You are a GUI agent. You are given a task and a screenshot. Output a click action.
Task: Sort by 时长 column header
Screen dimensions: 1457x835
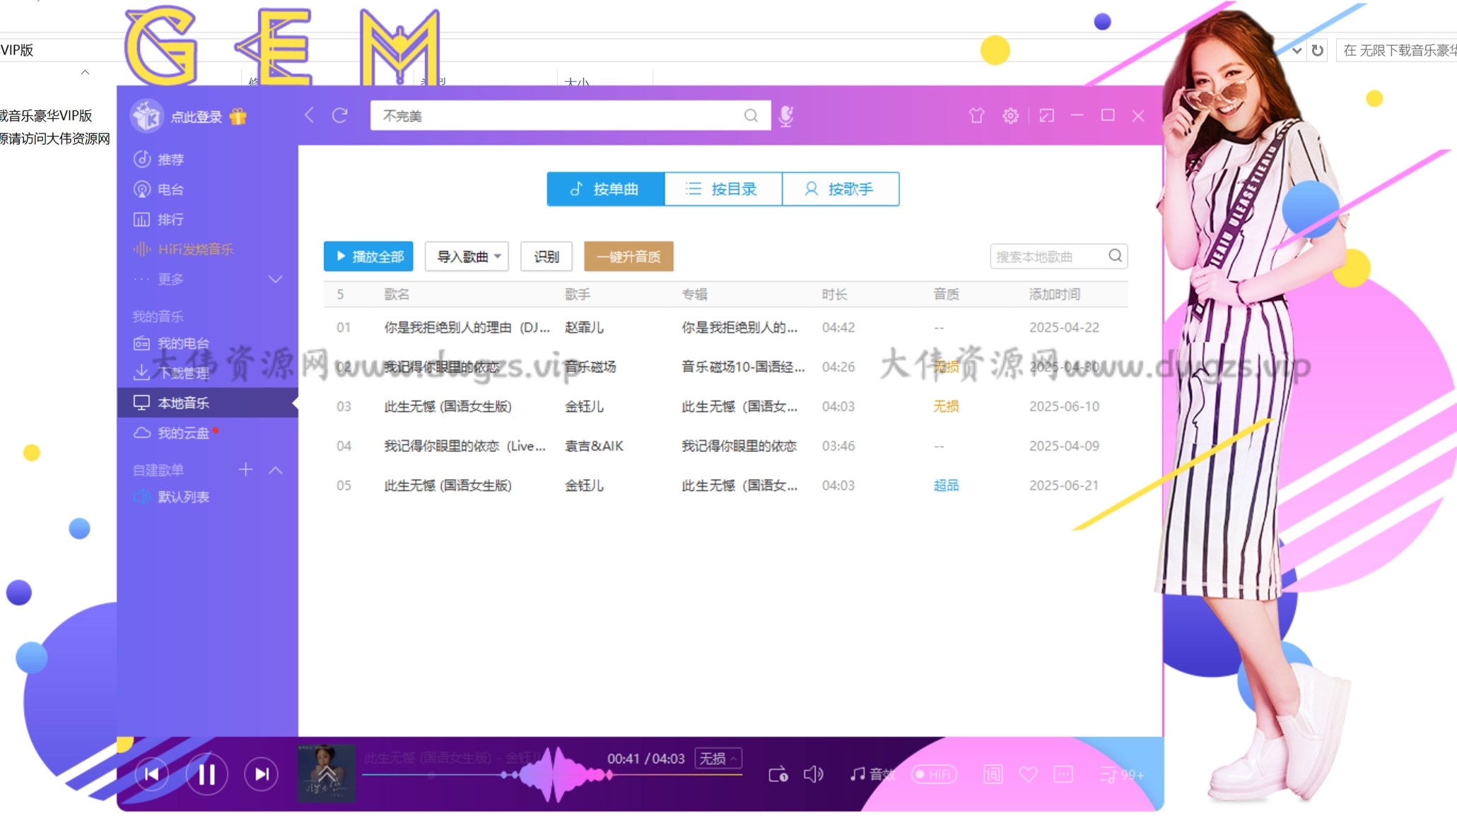[834, 295]
